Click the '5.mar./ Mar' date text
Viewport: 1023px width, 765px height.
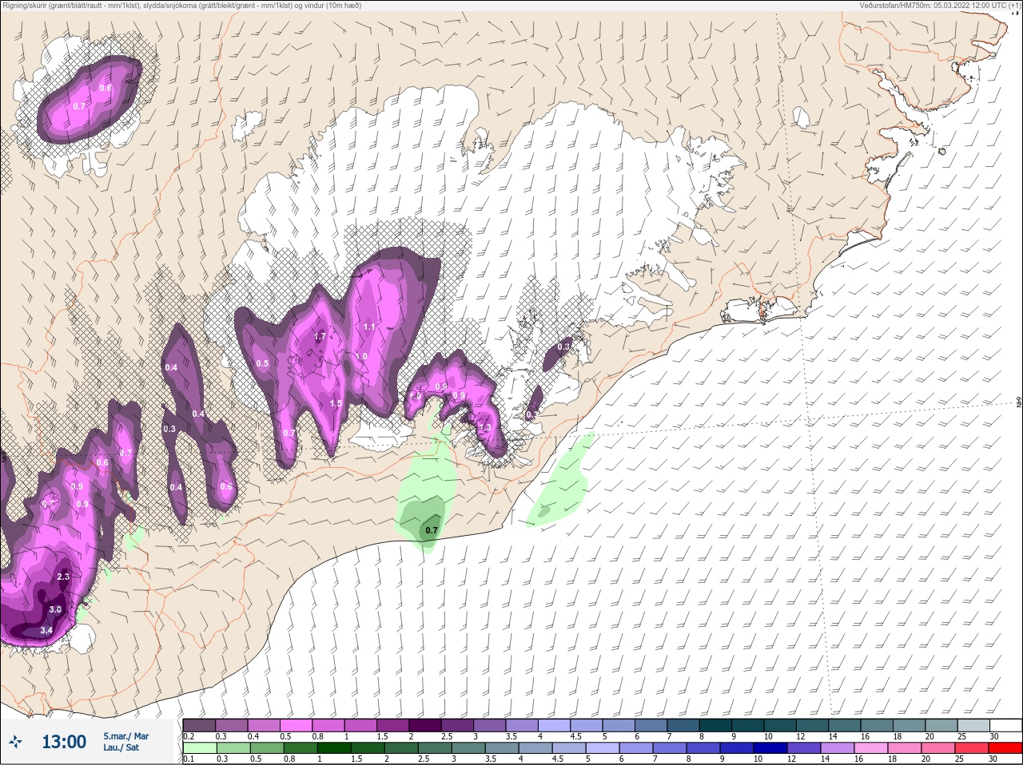(125, 736)
